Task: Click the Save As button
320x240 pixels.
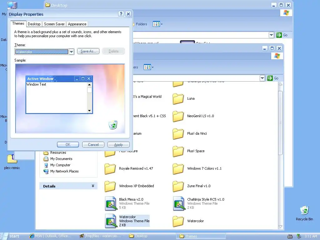Action: (88, 51)
